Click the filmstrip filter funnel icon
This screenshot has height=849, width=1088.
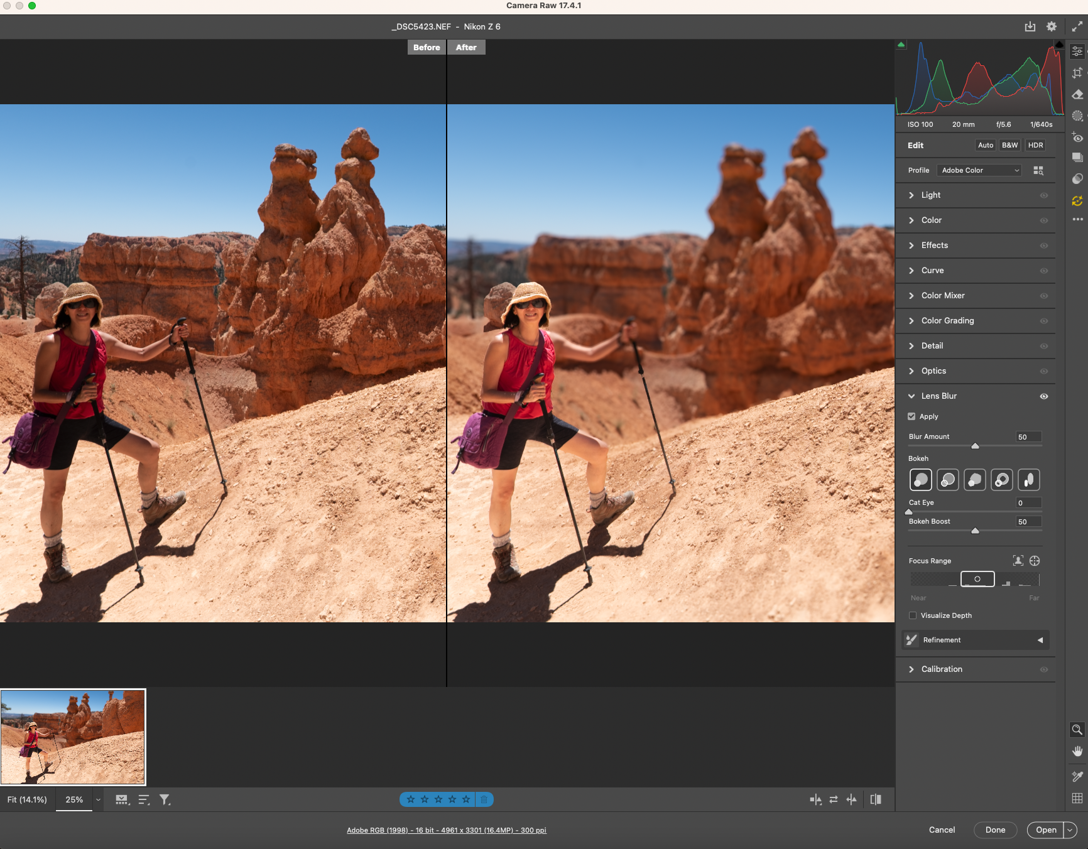165,799
